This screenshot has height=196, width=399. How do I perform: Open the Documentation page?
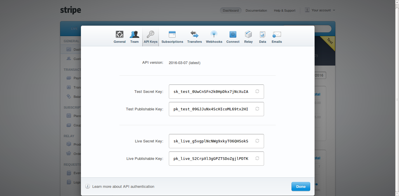[256, 10]
